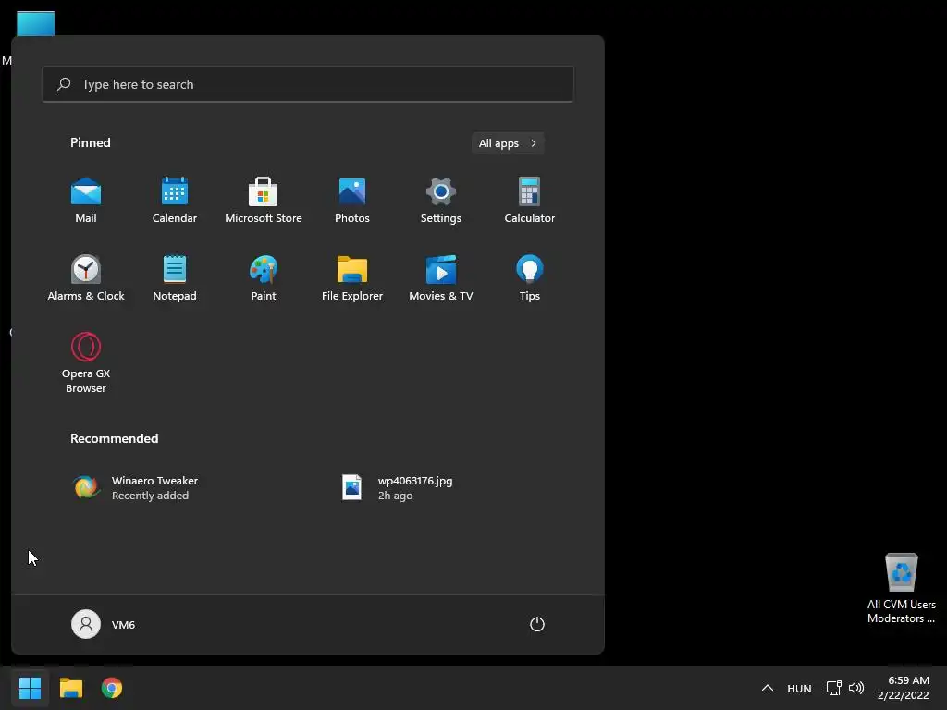Focus the Type here to search box
The height and width of the screenshot is (710, 947).
[307, 84]
